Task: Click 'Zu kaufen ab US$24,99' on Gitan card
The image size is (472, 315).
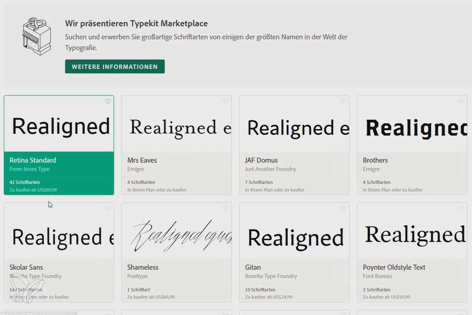Action: pyautogui.click(x=269, y=297)
